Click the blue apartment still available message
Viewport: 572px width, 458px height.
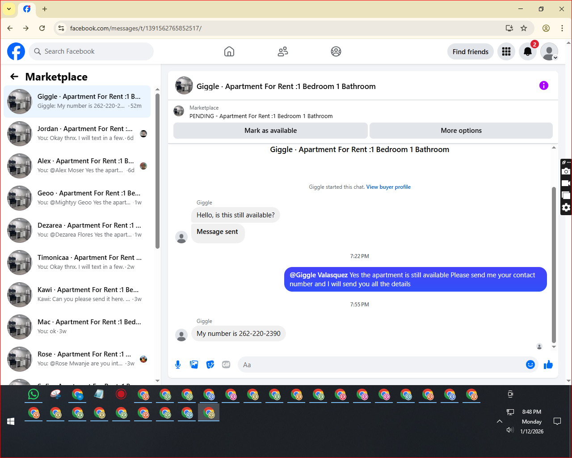[x=416, y=280]
